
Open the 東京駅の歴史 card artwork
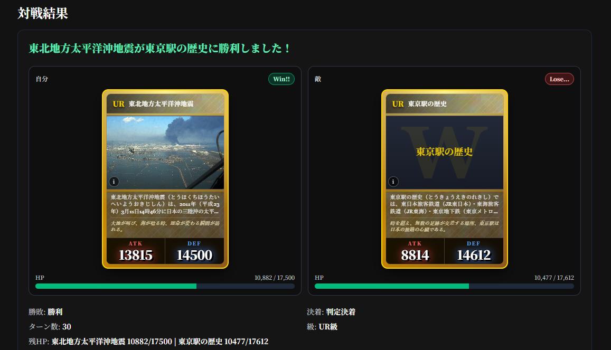pyautogui.click(x=445, y=152)
